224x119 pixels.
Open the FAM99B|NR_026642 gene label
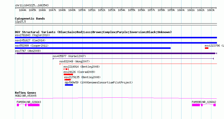point(204,102)
